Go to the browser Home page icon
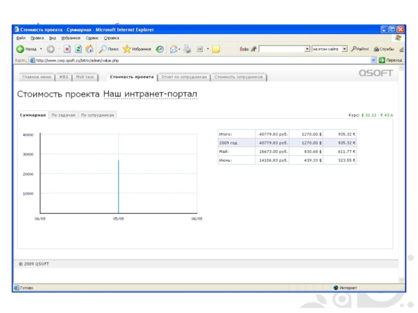This screenshot has width=418, height=313. pyautogui.click(x=89, y=49)
